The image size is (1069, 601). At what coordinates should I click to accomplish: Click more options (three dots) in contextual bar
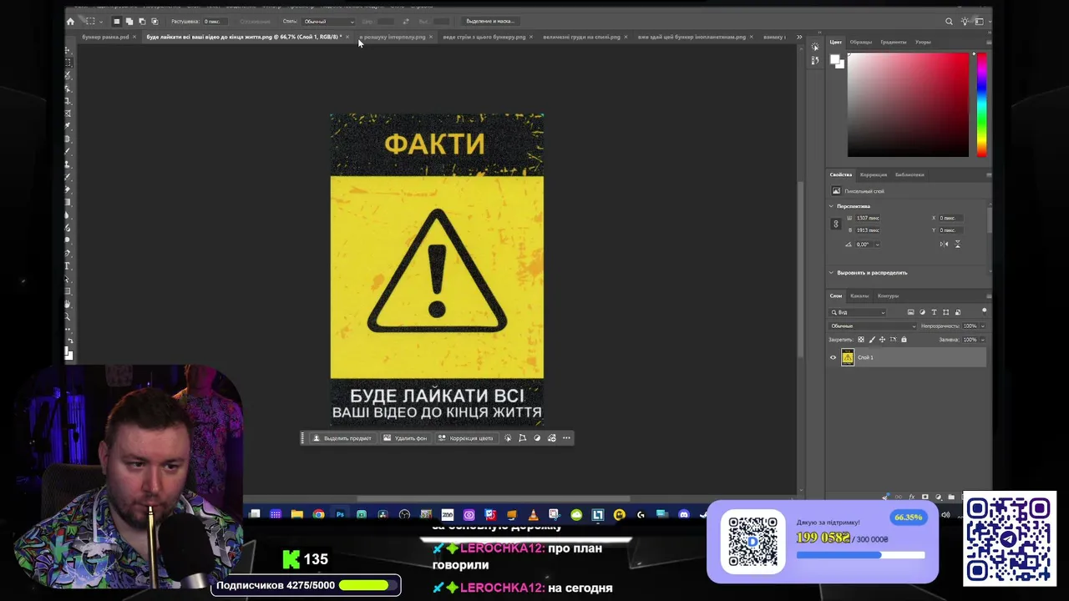pos(566,438)
